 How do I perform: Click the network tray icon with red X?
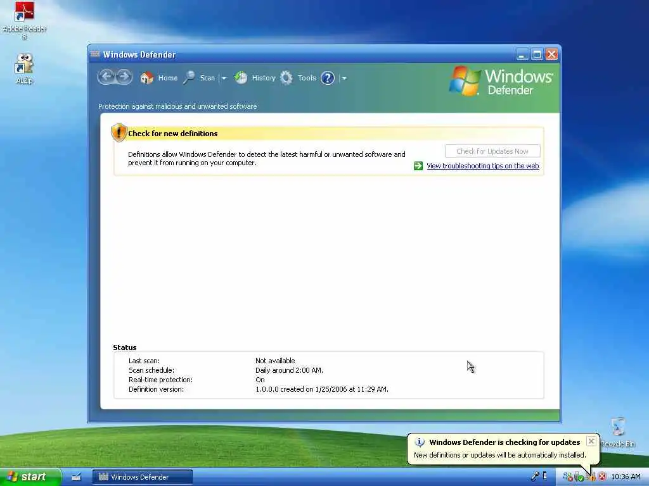pyautogui.click(x=568, y=477)
